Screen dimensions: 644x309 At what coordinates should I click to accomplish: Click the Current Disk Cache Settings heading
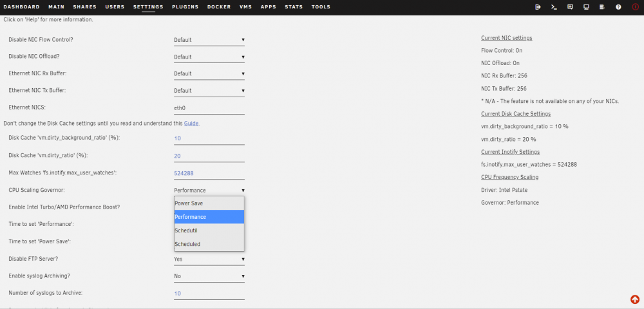click(x=516, y=114)
